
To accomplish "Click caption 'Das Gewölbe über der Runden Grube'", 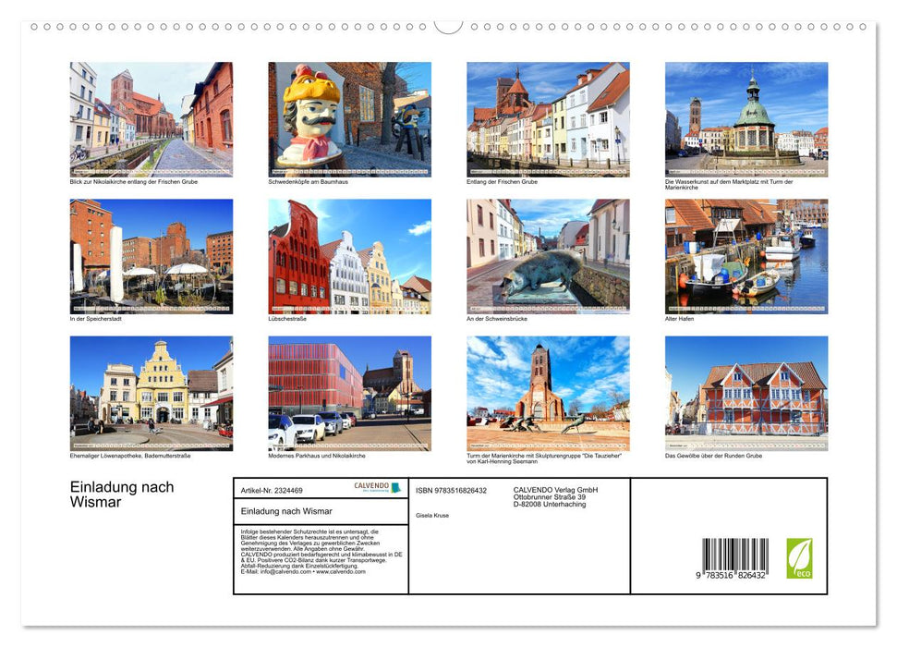I will click(x=713, y=456).
